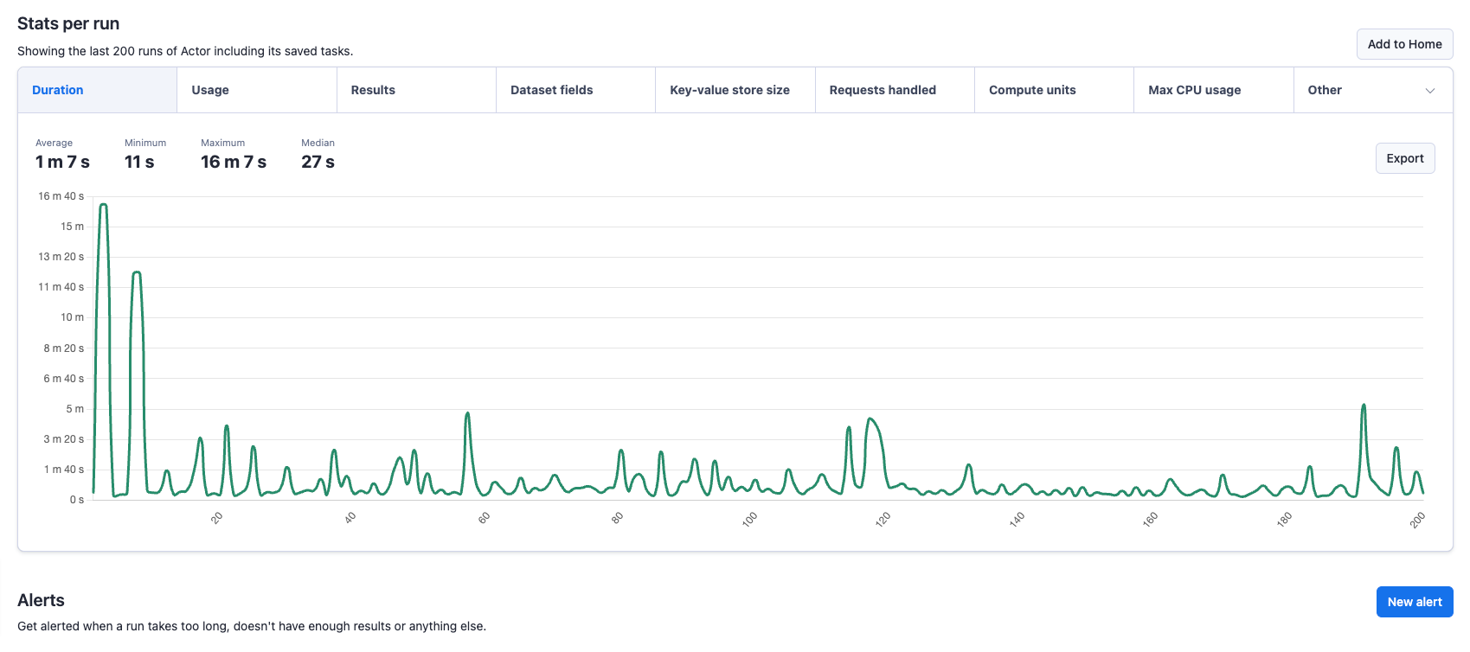
Task: Click the second-tallest chart peak near 12 m 30 s
Action: coord(137,273)
